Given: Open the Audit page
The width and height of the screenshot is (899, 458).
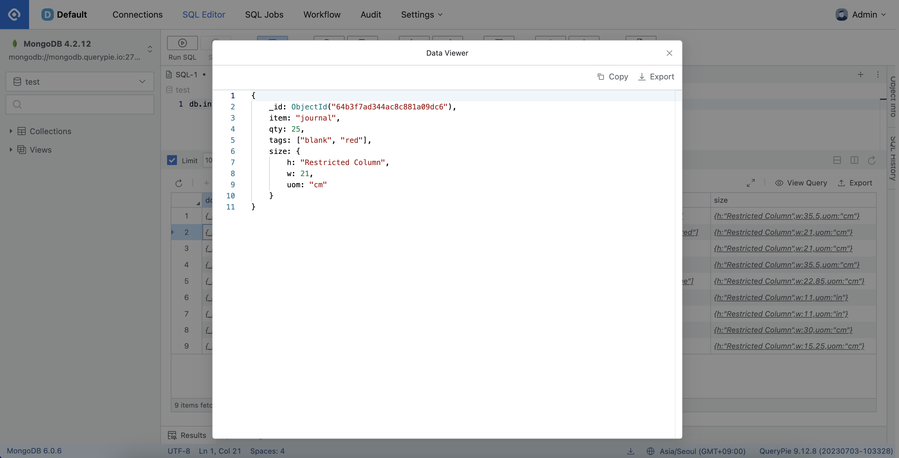Looking at the screenshot, I should tap(371, 14).
